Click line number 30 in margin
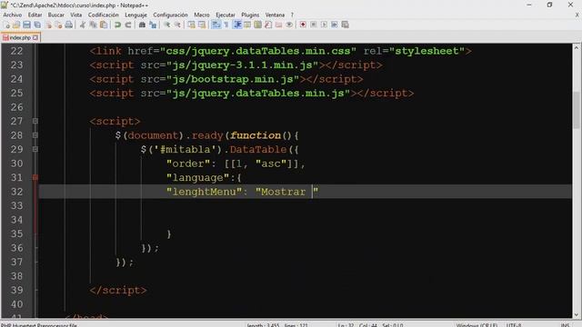Viewport: 582px width, 327px height. [x=16, y=163]
